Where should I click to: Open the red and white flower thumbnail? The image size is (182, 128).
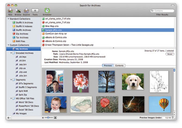tap(81, 82)
